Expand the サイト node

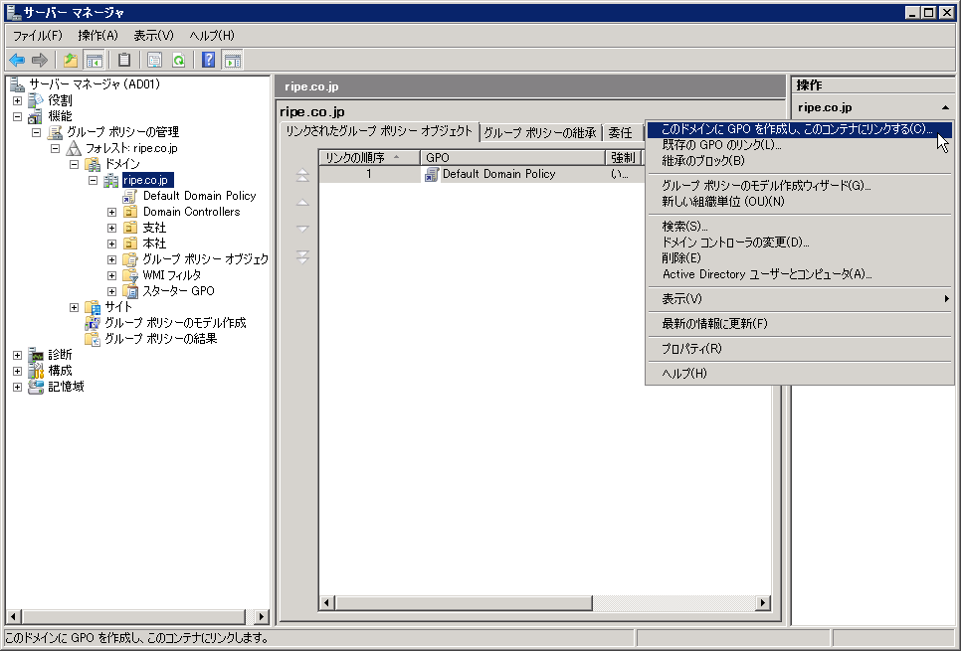pyautogui.click(x=75, y=307)
